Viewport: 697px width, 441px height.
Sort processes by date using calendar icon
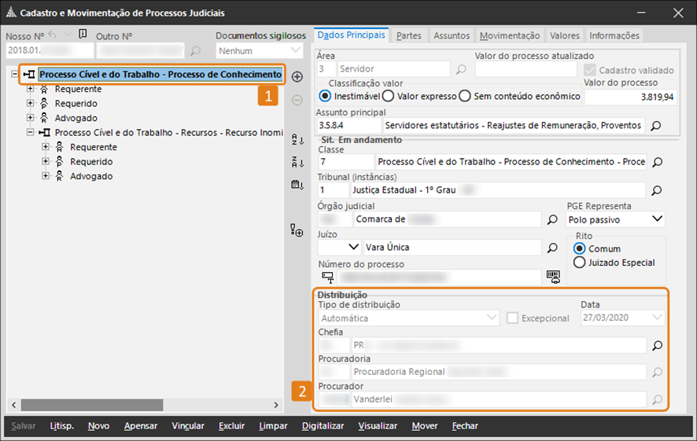(x=297, y=185)
